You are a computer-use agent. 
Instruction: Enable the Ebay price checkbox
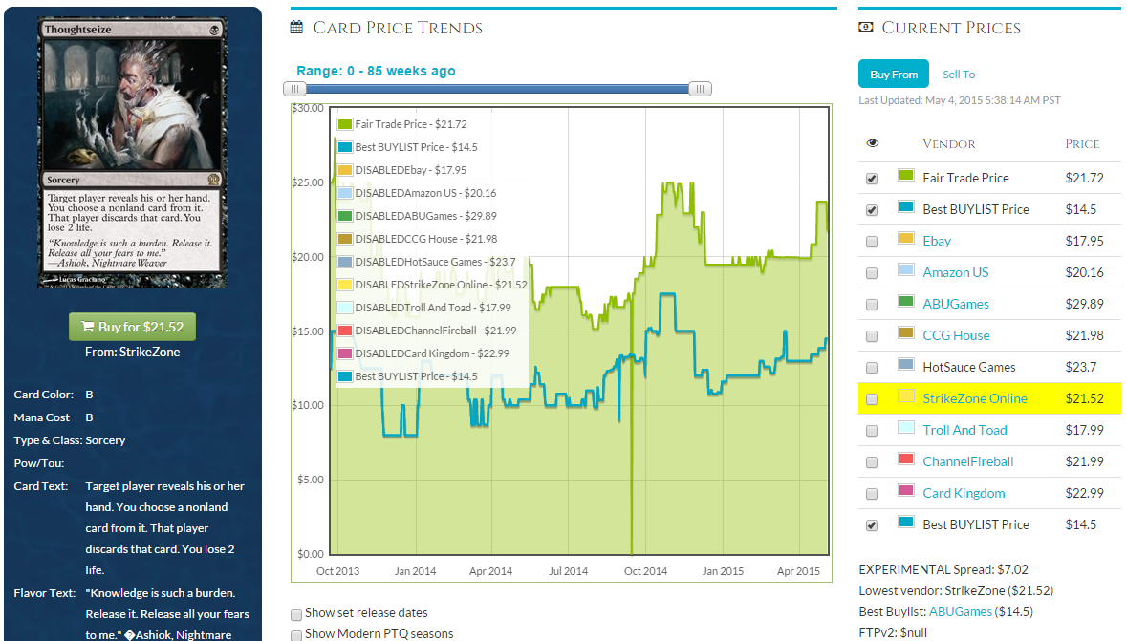coord(872,242)
